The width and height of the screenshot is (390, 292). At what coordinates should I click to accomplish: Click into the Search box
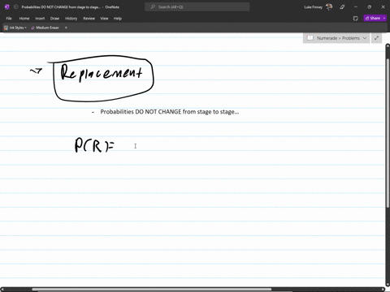click(197, 7)
